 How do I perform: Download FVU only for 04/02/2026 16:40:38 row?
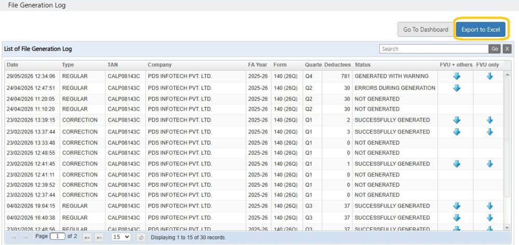(490, 218)
